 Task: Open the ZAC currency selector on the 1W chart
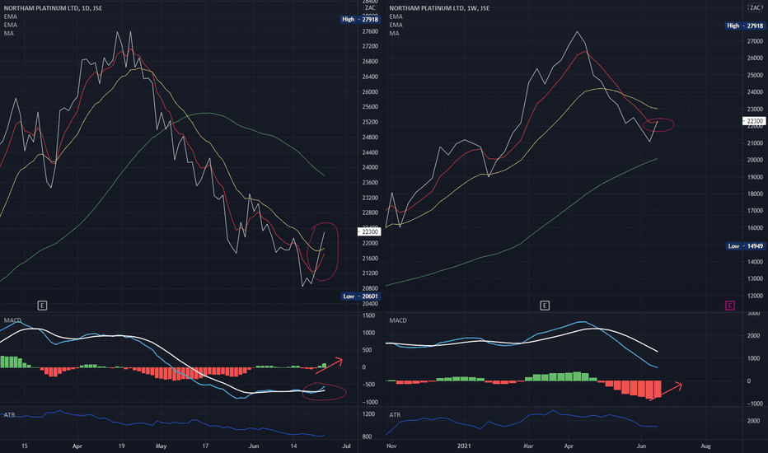tap(755, 7)
